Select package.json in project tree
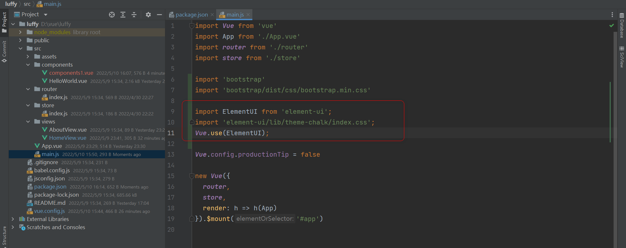 (50, 187)
